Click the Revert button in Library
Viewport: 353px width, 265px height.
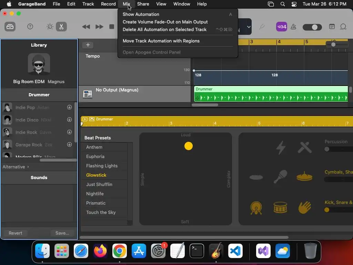[x=15, y=233]
